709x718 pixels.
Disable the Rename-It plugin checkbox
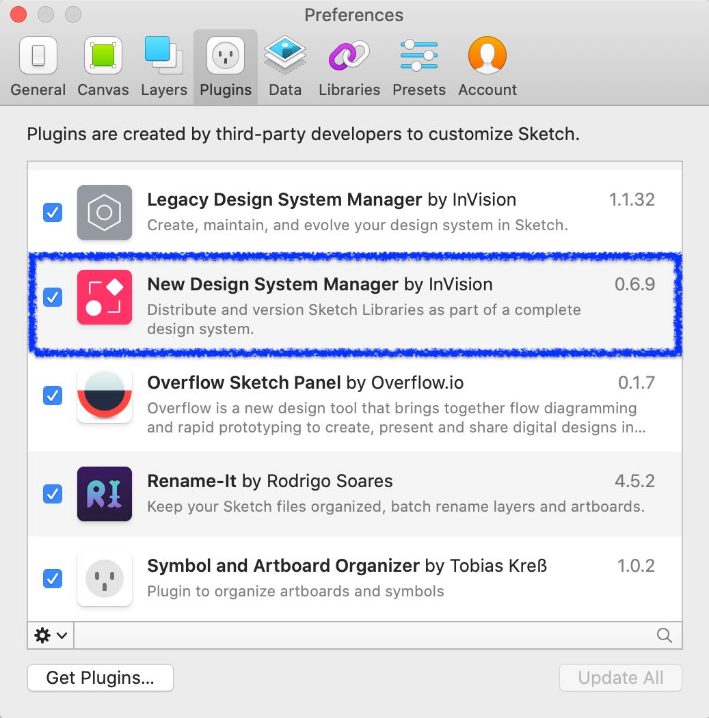pos(53,494)
